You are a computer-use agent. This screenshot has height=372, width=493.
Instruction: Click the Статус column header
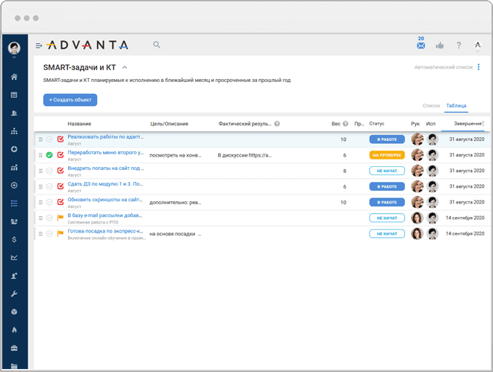[x=376, y=124]
